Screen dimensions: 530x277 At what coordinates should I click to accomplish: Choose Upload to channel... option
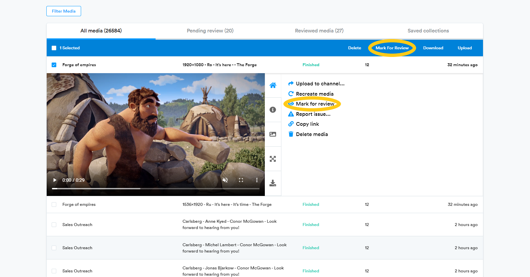pos(320,84)
